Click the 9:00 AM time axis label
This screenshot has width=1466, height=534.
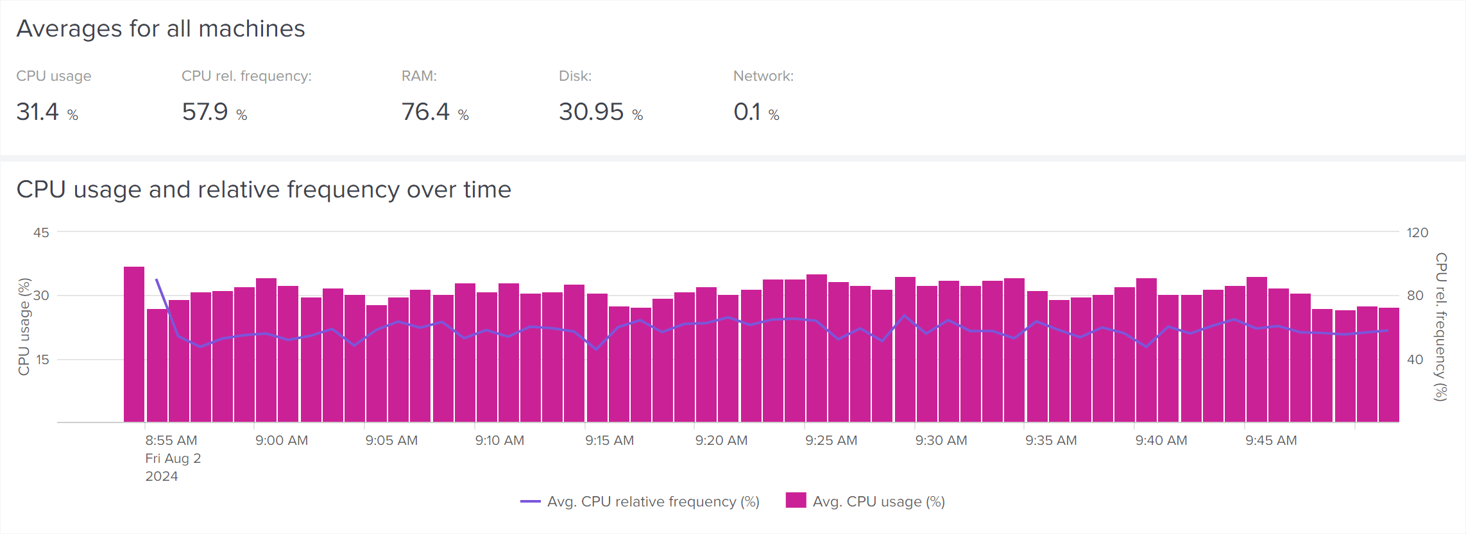[282, 440]
